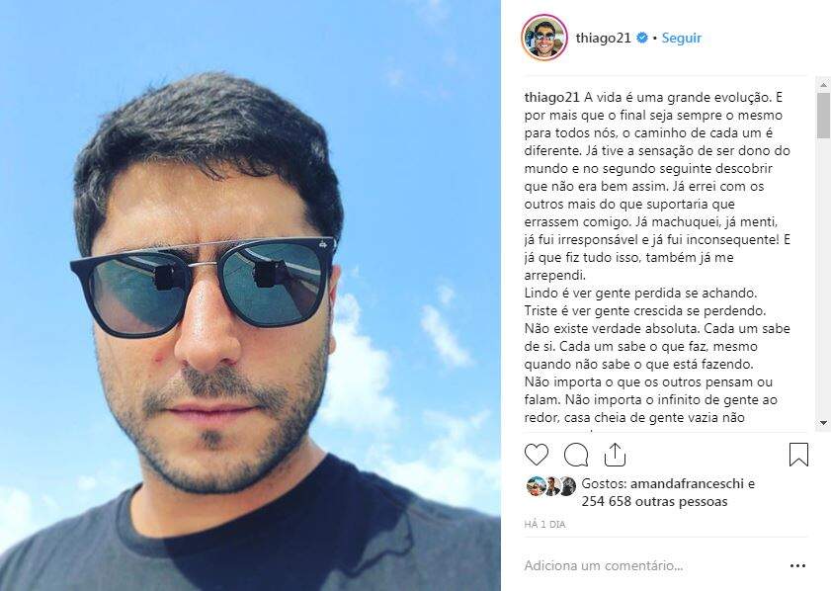Click the caption scrollbar down arrow

[x=823, y=422]
